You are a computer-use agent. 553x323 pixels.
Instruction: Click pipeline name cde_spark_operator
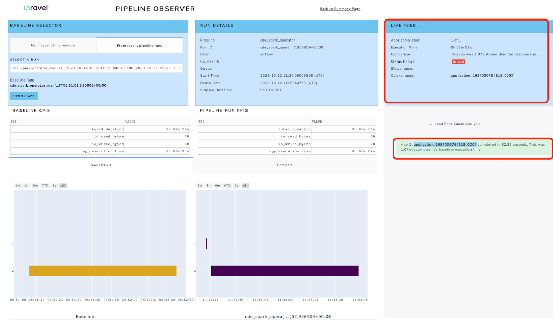pos(278,40)
